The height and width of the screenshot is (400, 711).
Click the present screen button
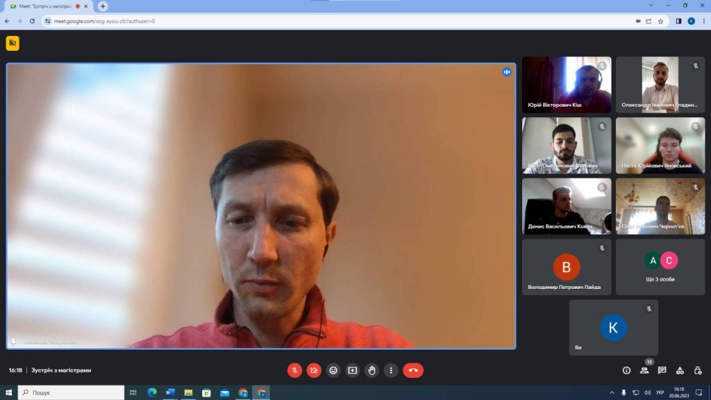(352, 371)
